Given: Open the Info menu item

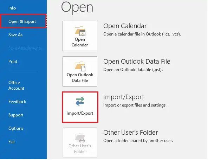Looking at the screenshot, I should pyautogui.click(x=12, y=8).
